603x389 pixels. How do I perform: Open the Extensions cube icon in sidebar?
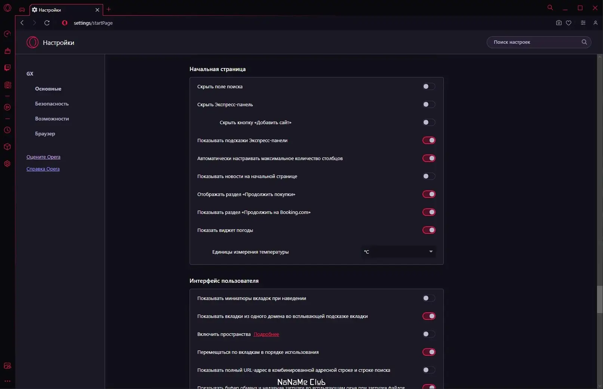[x=7, y=147]
